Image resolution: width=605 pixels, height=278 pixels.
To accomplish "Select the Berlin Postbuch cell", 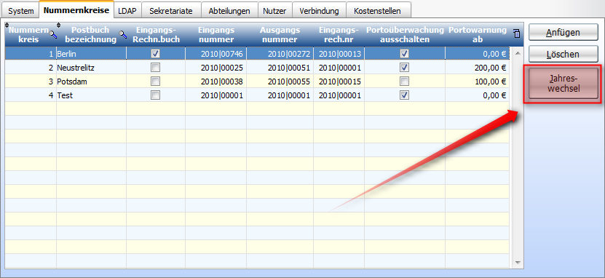I will click(92, 54).
